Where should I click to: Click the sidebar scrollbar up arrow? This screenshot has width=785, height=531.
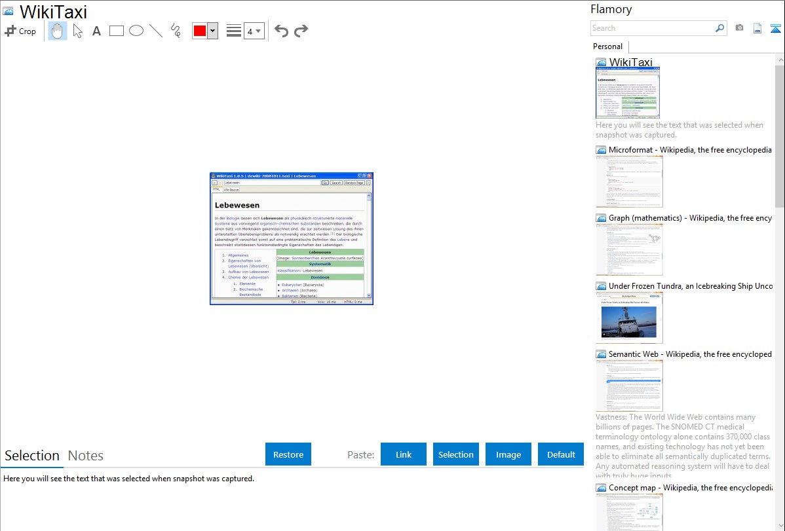[780, 60]
